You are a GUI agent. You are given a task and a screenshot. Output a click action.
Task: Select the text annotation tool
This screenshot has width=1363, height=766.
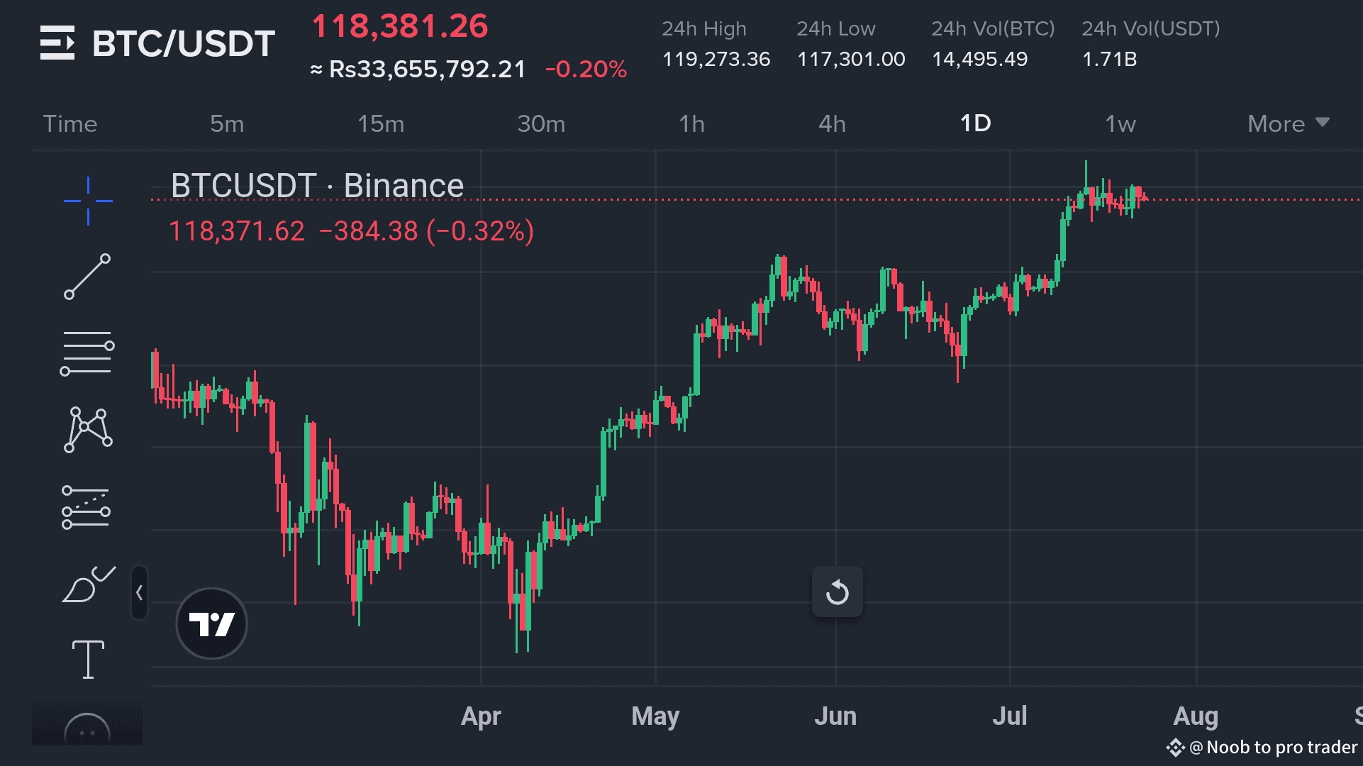tap(88, 660)
